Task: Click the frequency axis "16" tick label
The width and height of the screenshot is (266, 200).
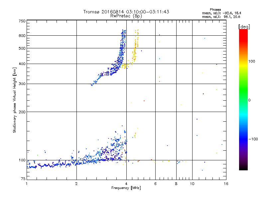Action: pyautogui.click(x=226, y=184)
